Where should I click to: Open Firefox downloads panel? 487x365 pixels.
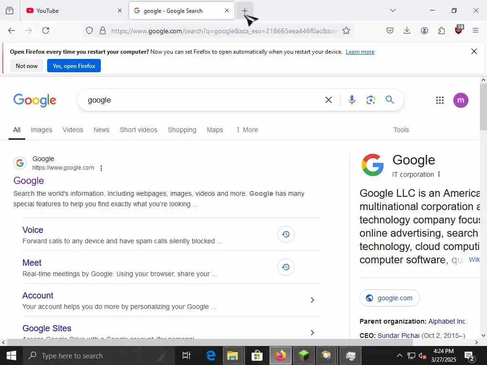[x=407, y=30]
